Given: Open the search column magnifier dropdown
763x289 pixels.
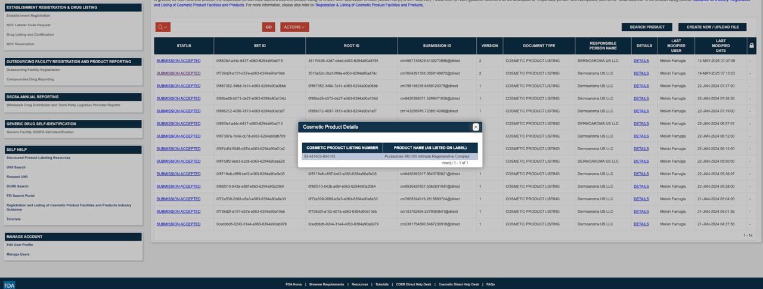Looking at the screenshot, I should 163,27.
